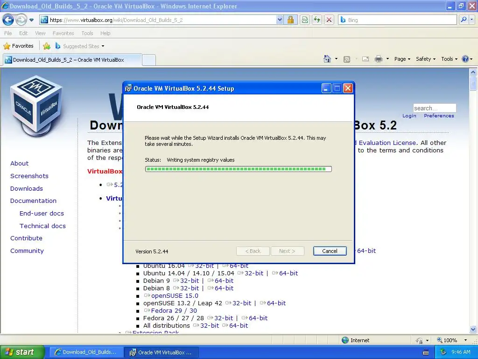Click the RSS Feeds icon

click(347, 59)
